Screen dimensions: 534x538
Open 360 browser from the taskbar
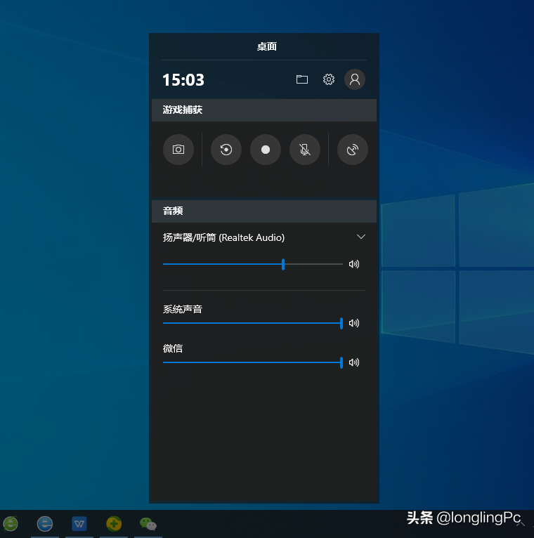(x=11, y=523)
